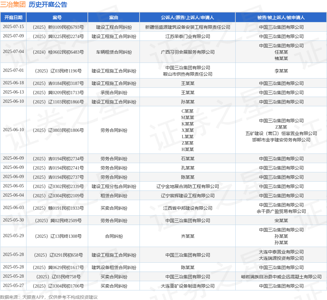Click defendant 大连中泰置业有限公司

(281, 252)
